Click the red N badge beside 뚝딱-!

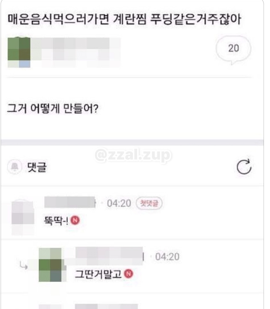[x=75, y=220]
